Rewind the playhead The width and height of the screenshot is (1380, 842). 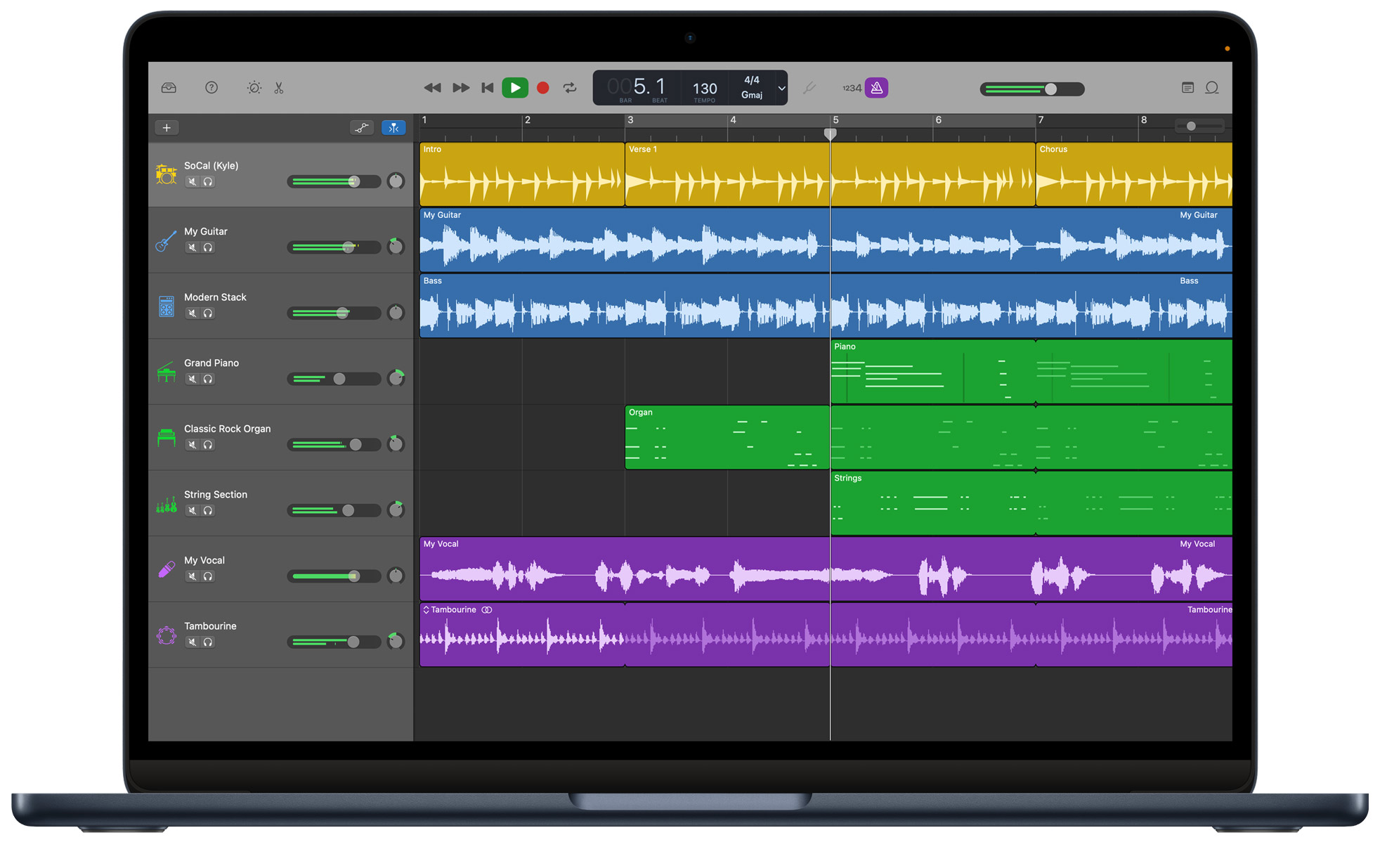click(x=433, y=88)
